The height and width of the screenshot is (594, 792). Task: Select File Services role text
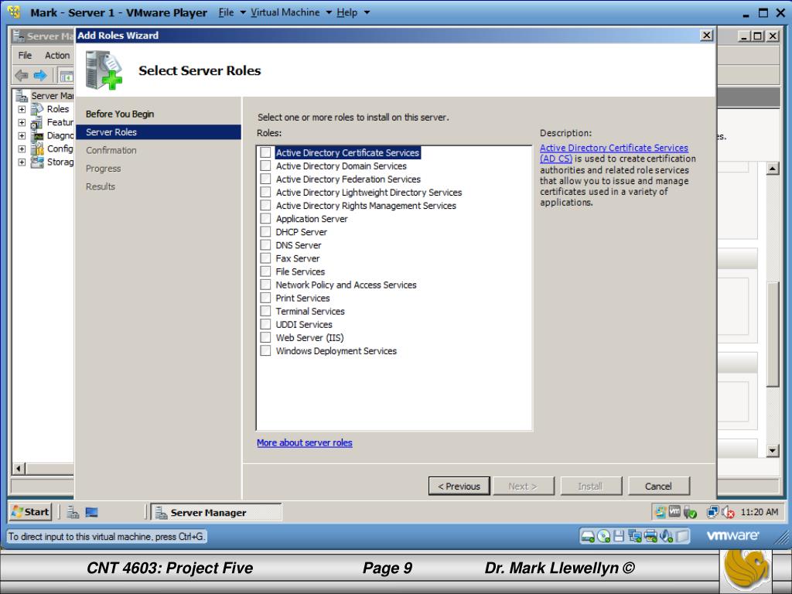[300, 271]
